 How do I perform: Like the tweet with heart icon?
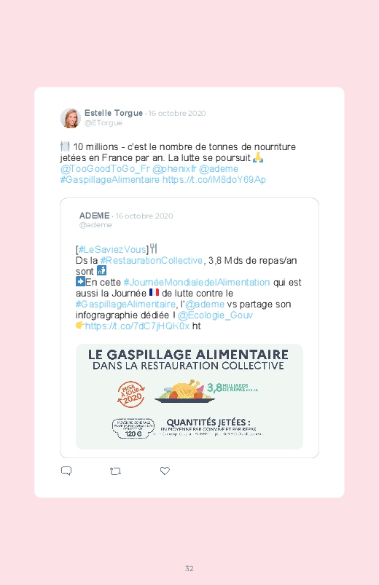tap(165, 471)
